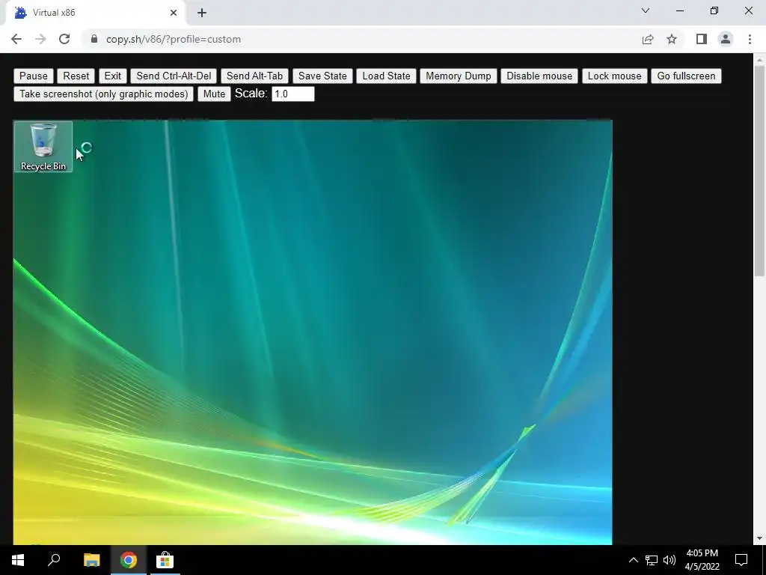Switch to the Virtual x86 tab
766x575 pixels.
point(95,13)
